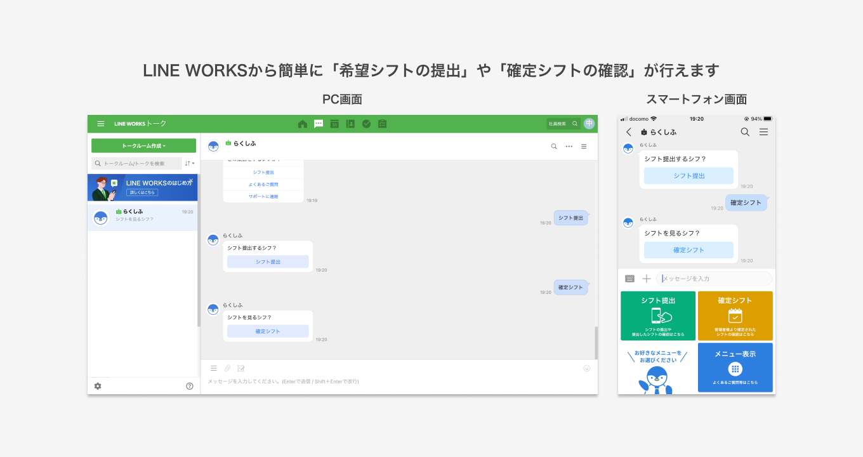
Task: Open the three-dot more options in PC chat header
Action: click(569, 147)
